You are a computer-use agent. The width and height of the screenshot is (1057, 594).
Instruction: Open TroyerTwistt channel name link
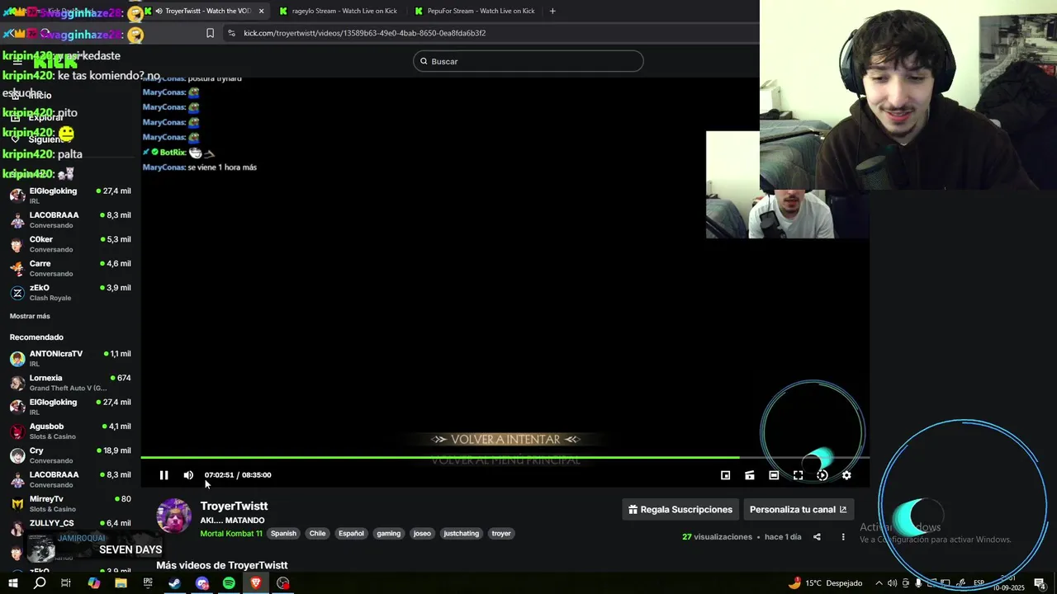[x=234, y=506]
